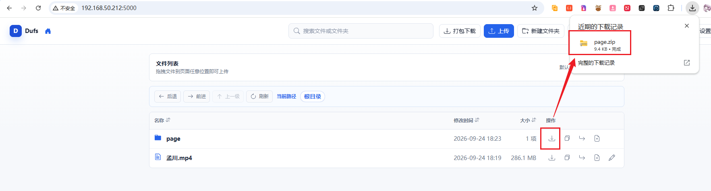This screenshot has height=191, width=711.
Task: Copy the page folder
Action: (x=567, y=138)
